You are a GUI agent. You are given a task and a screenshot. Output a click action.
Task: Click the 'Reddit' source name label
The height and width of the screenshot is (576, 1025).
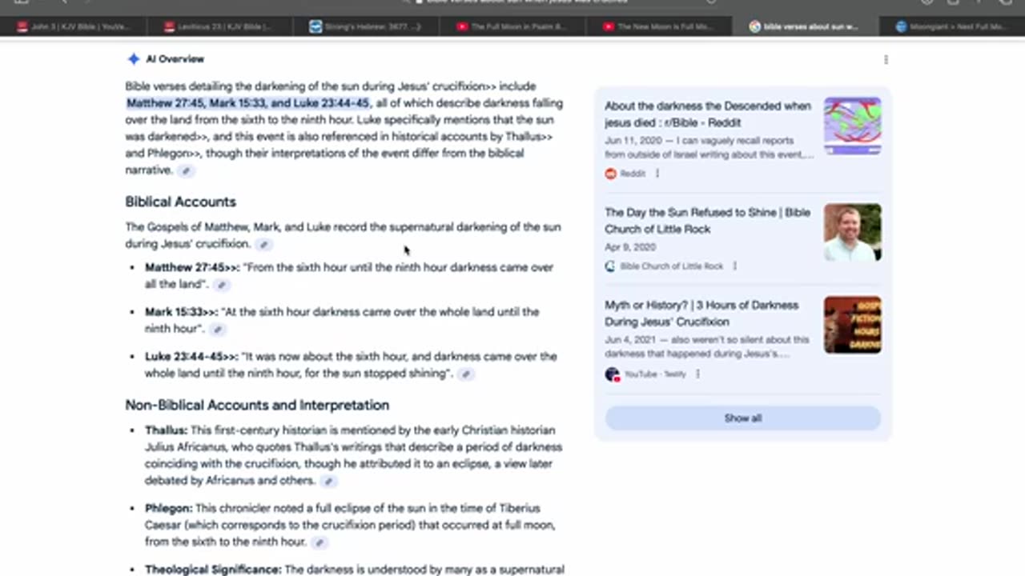point(633,174)
